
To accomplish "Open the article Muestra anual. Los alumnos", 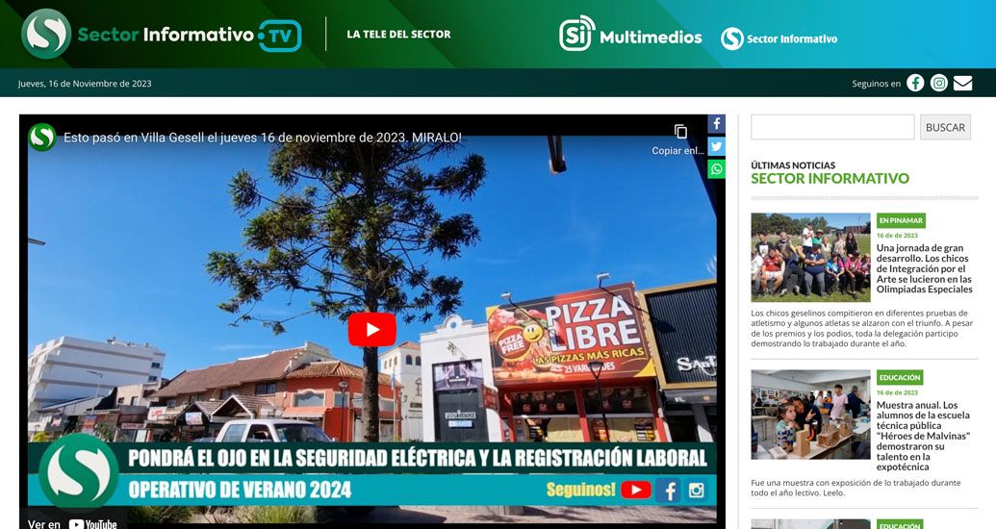I will pyautogui.click(x=923, y=436).
